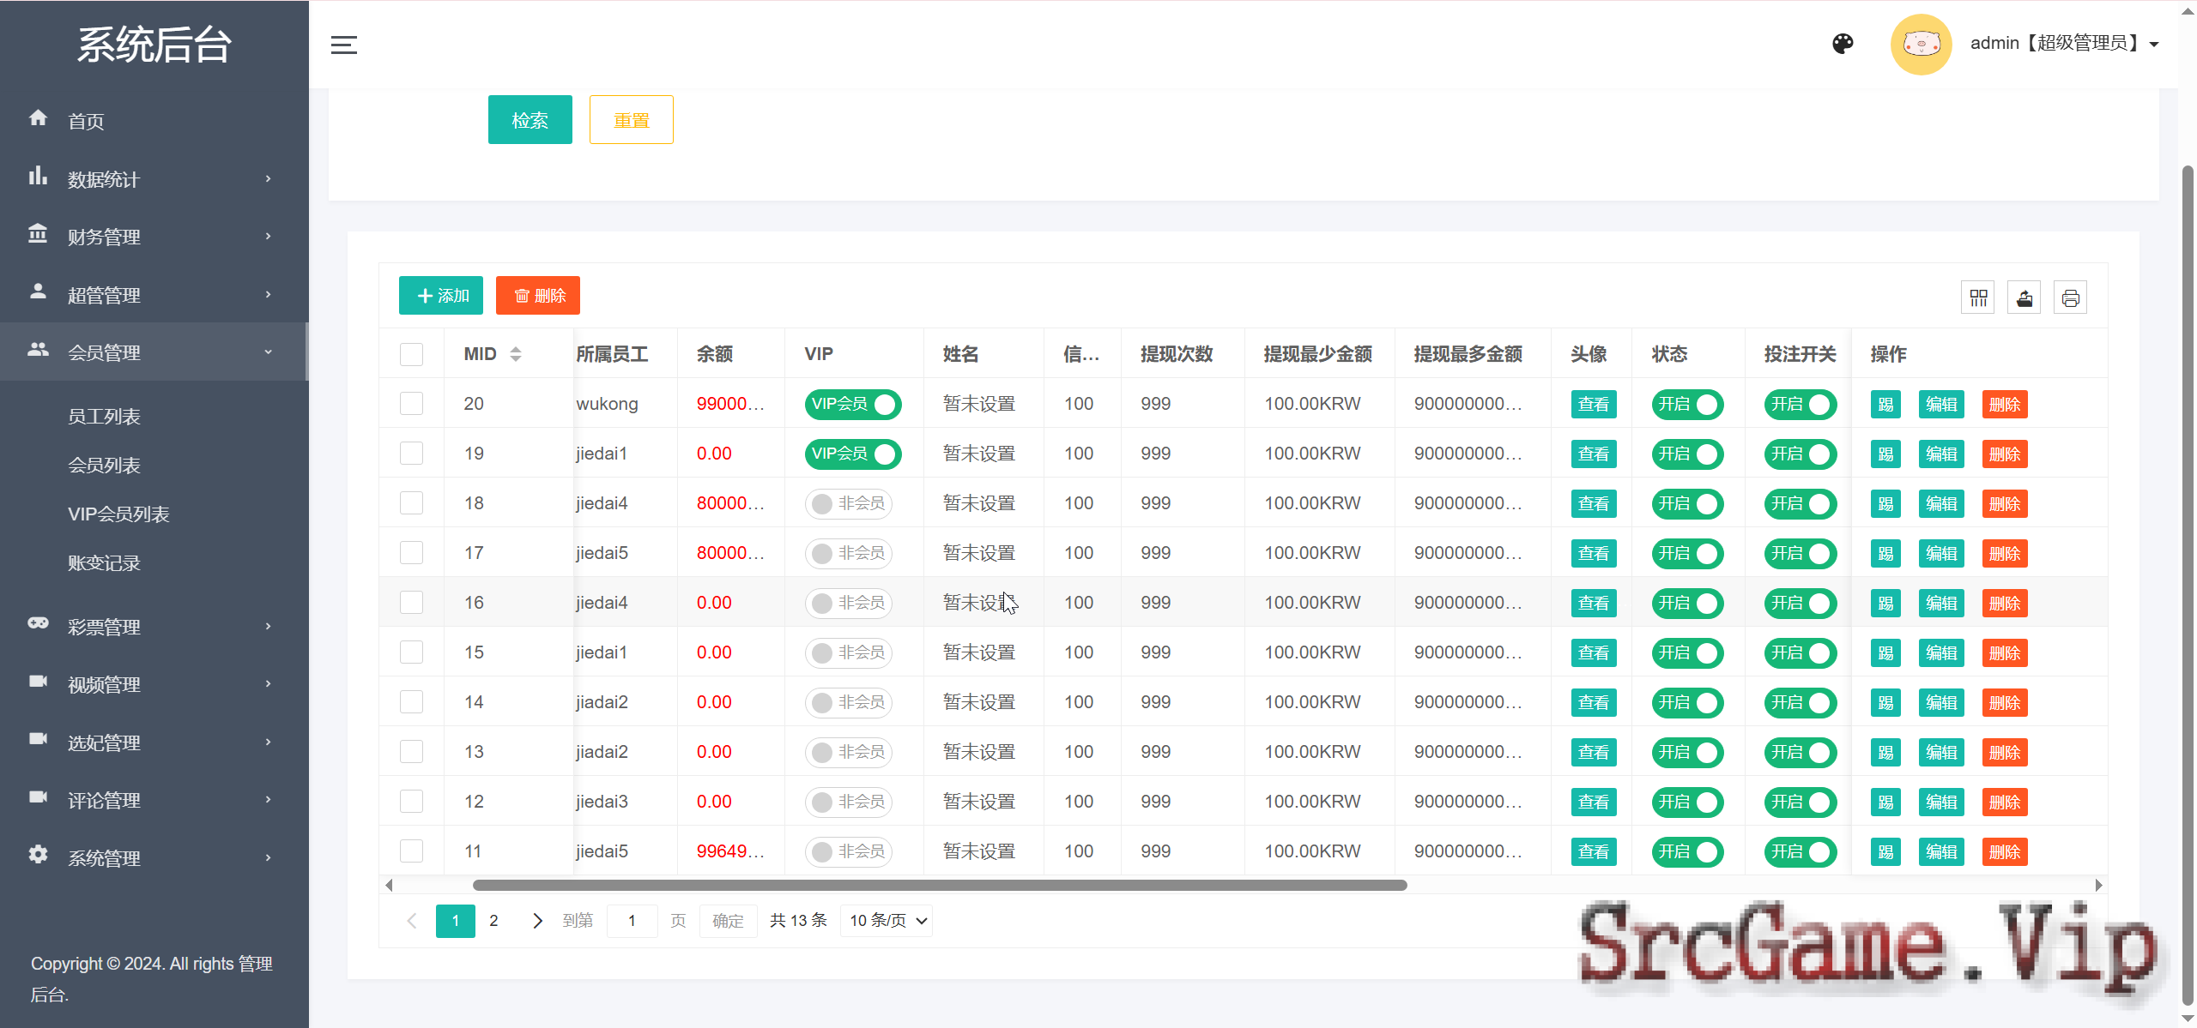Screen dimensions: 2197x1028
Task: Toggle the 投注开关 switch for MID 17
Action: [1801, 554]
